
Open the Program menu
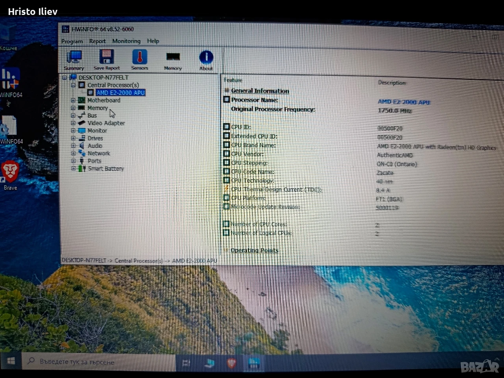point(72,41)
